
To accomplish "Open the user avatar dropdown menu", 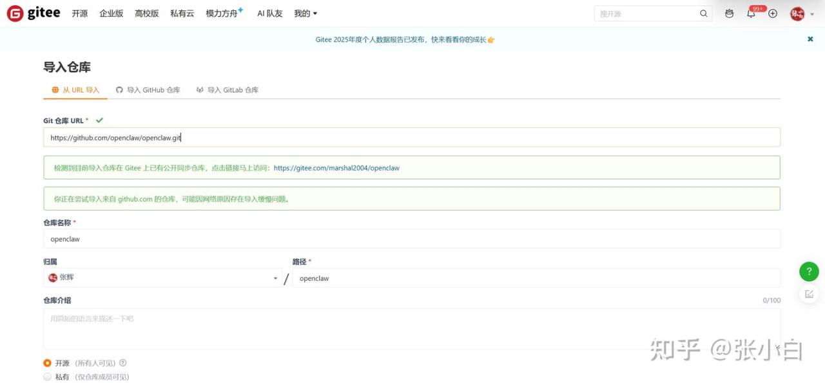I will pyautogui.click(x=802, y=14).
